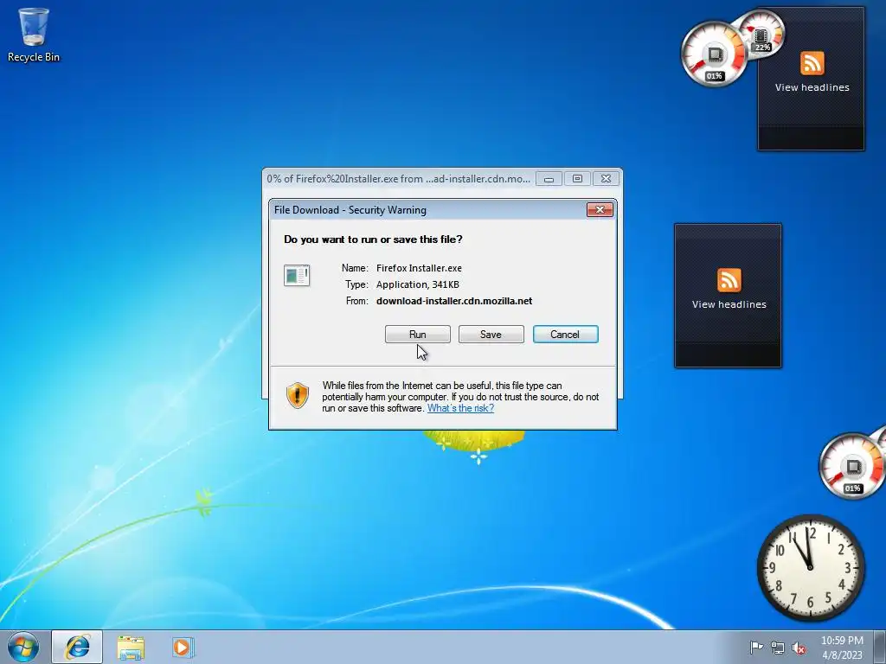Open the Windows Start menu
Image resolution: width=886 pixels, height=664 pixels.
[23, 647]
